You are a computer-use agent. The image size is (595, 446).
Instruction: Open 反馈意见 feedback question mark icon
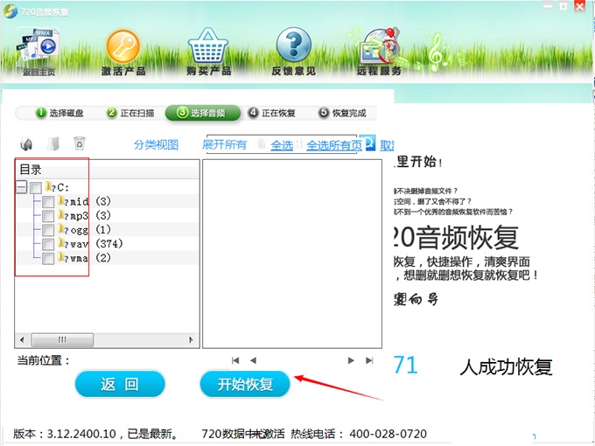[x=294, y=49]
